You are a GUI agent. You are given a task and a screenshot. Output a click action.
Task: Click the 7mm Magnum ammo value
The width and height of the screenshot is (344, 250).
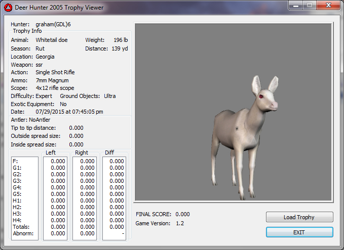(x=52, y=80)
